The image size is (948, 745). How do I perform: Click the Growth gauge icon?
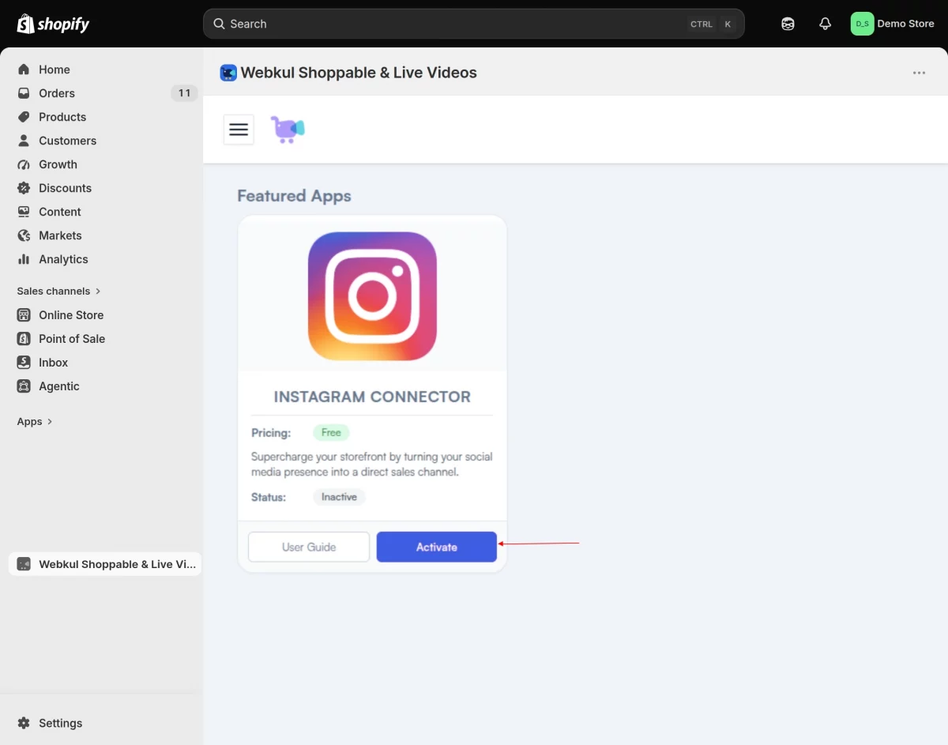24,164
